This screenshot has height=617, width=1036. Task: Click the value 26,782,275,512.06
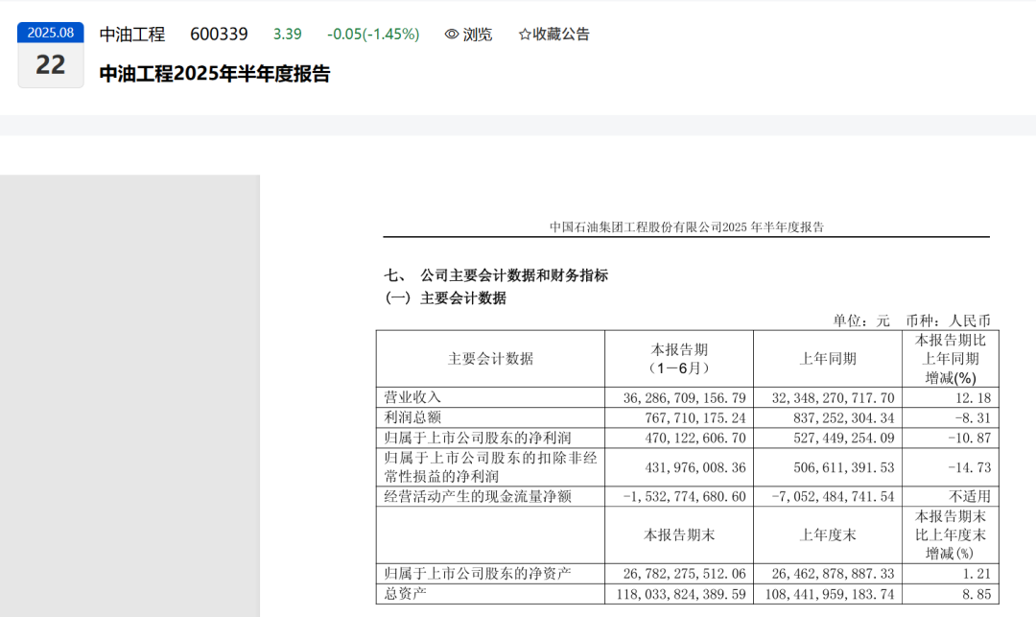coord(685,574)
